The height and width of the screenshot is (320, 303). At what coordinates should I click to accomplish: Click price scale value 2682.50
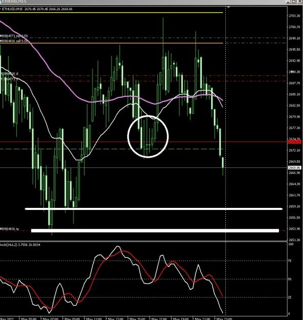pyautogui.click(x=294, y=105)
